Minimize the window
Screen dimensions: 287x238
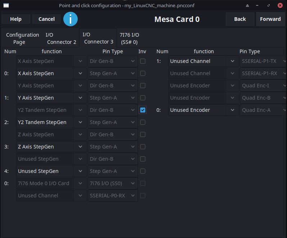[257, 5]
